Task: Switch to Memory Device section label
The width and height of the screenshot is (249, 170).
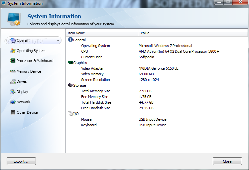Action: coord(29,71)
